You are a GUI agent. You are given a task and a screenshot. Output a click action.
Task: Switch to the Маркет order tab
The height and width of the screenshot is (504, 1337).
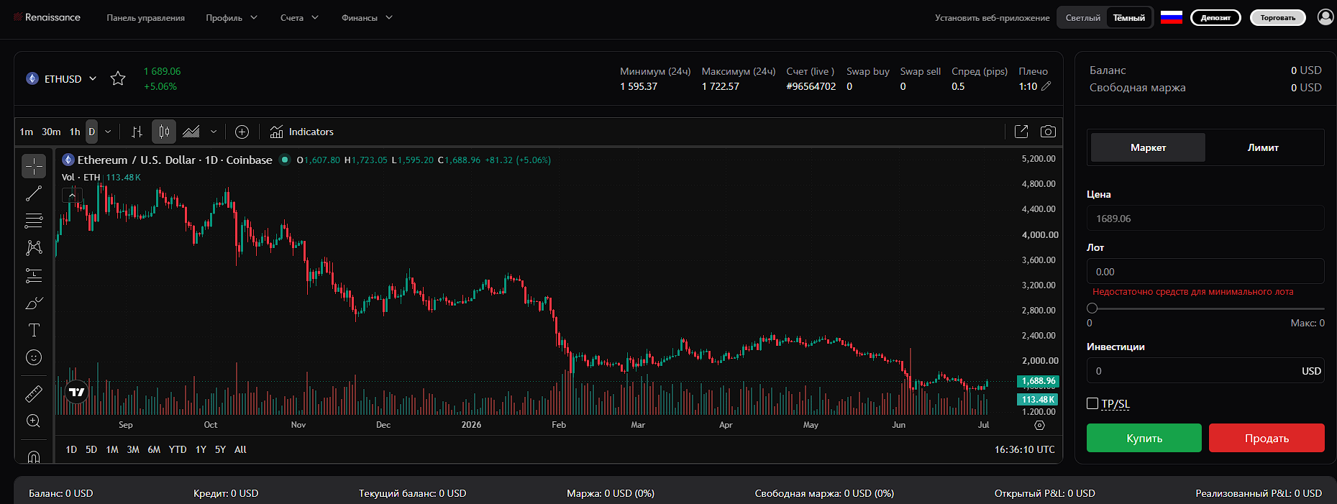pos(1148,147)
